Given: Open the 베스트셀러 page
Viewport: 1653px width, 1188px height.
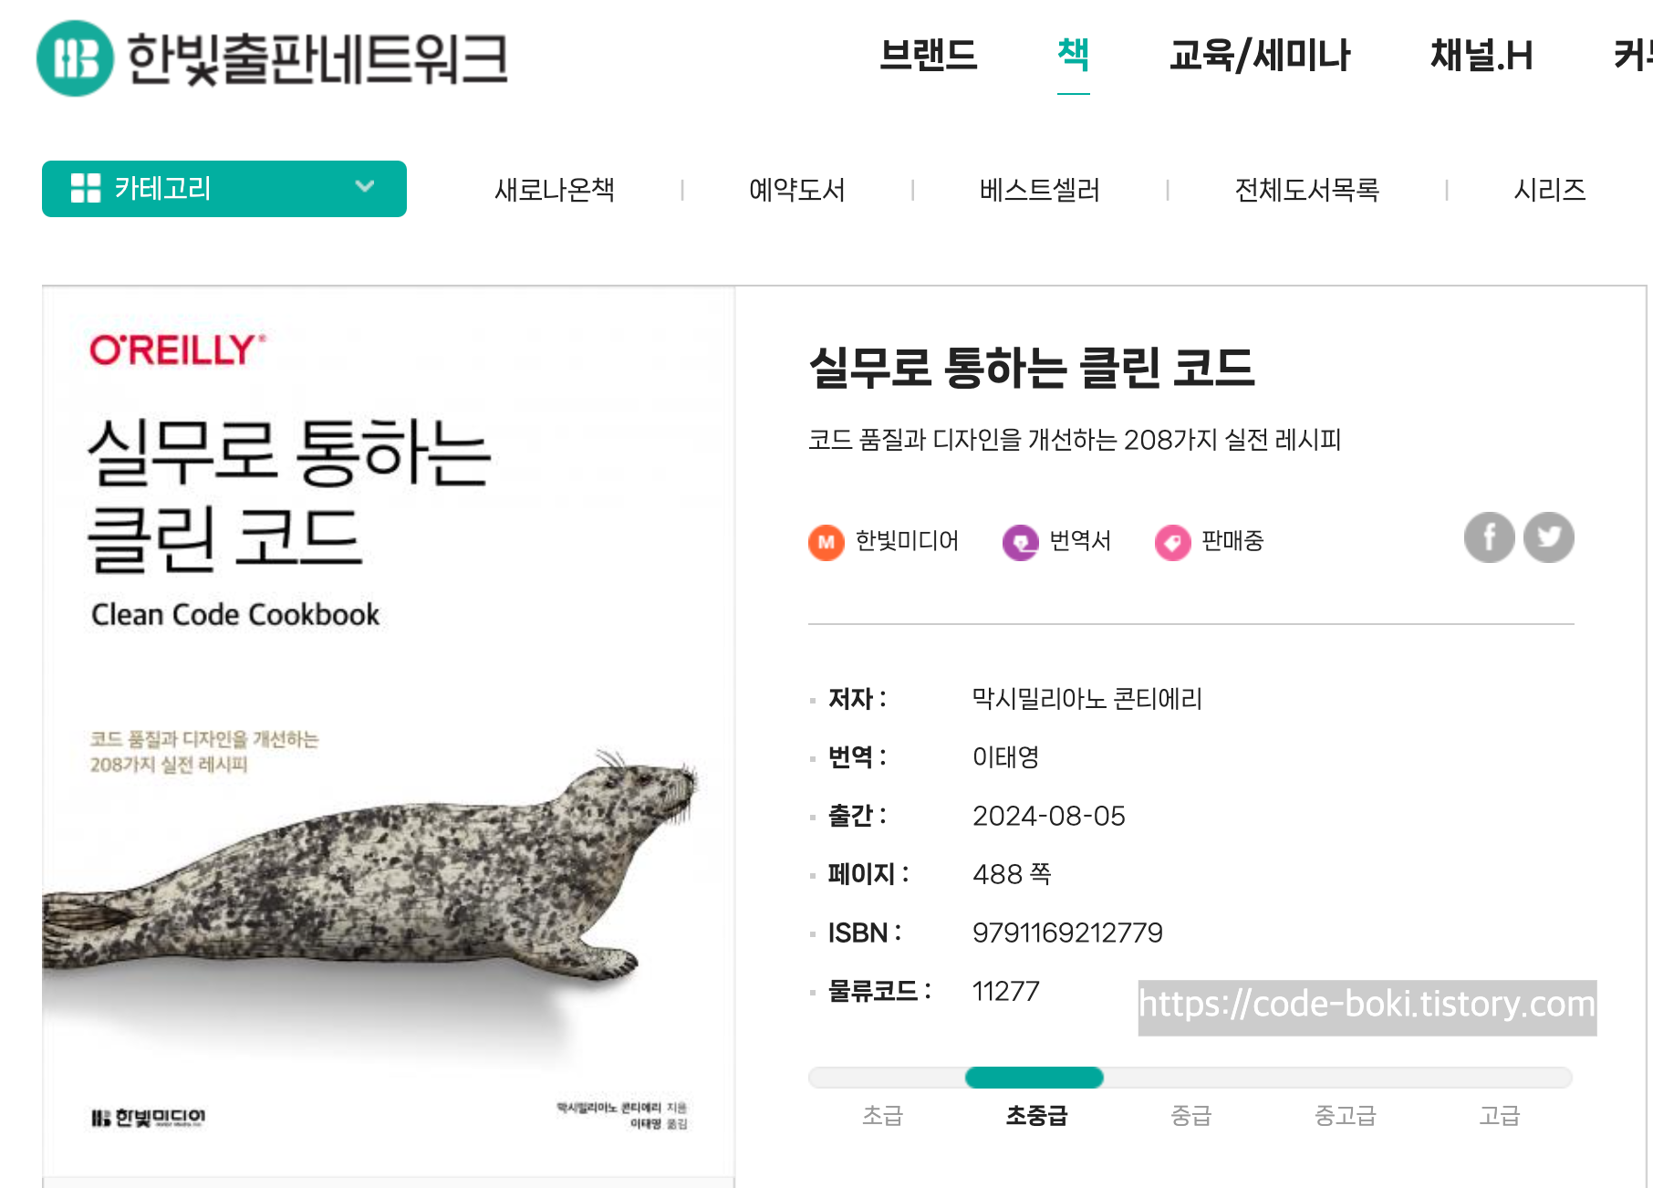Looking at the screenshot, I should click(x=1040, y=190).
